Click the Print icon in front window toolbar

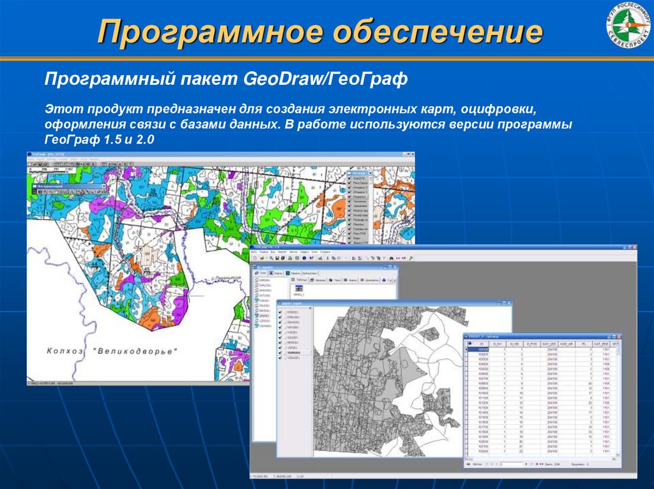pyautogui.click(x=290, y=258)
